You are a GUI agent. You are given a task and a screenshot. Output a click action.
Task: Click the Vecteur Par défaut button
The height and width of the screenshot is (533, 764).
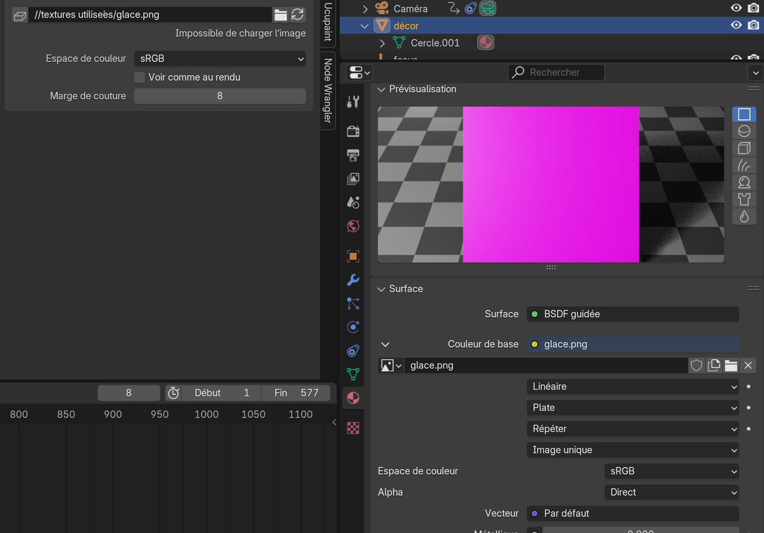[x=633, y=513]
